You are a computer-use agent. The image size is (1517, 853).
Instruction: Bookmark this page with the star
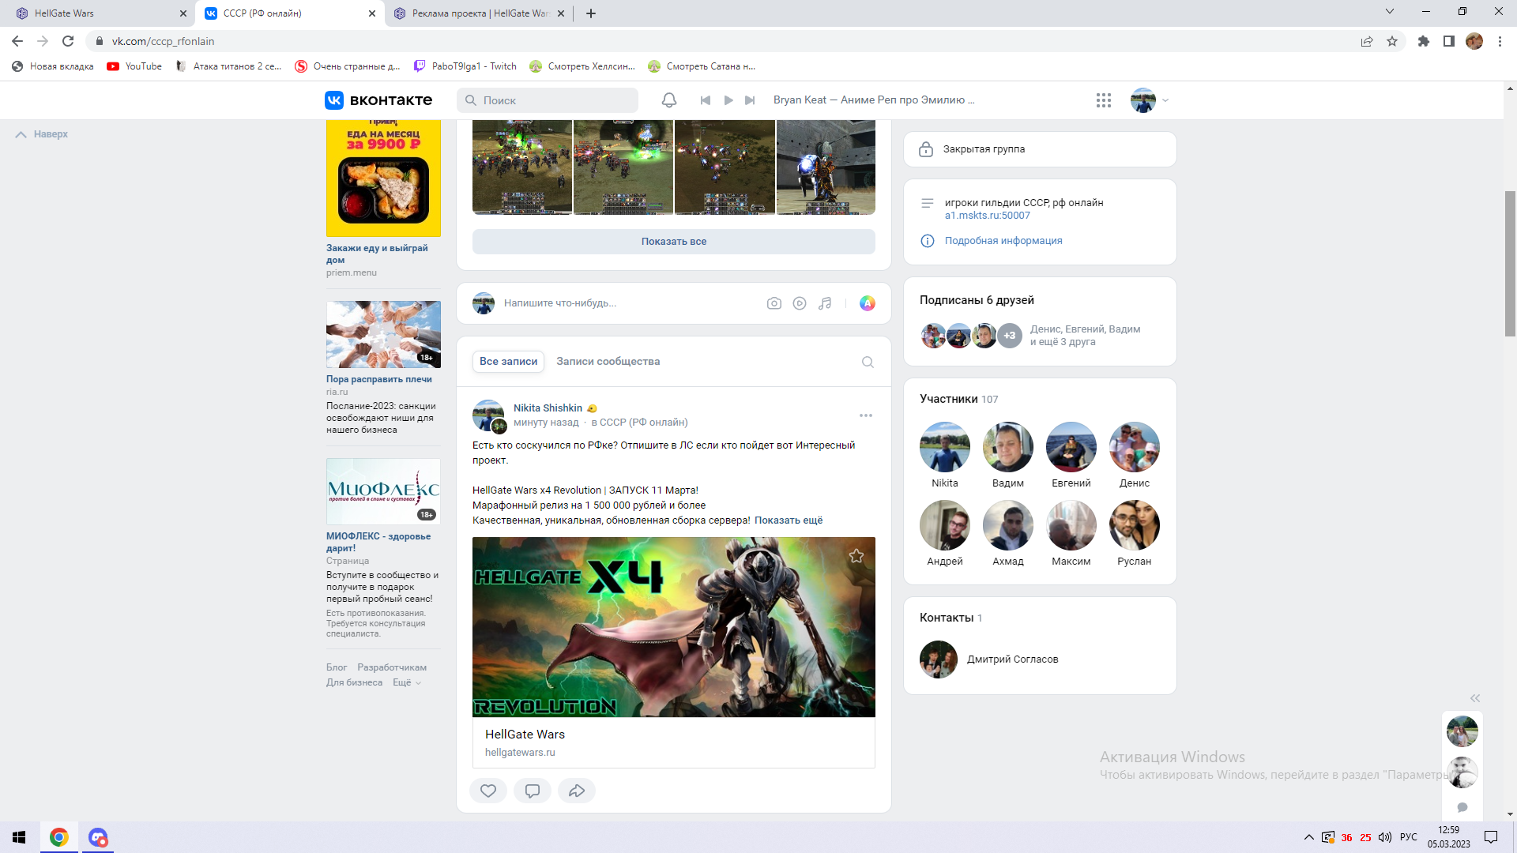coord(1392,41)
